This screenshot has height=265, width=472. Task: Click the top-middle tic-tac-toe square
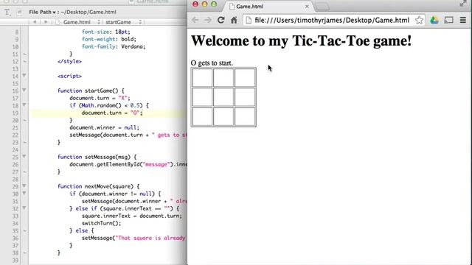coord(223,77)
